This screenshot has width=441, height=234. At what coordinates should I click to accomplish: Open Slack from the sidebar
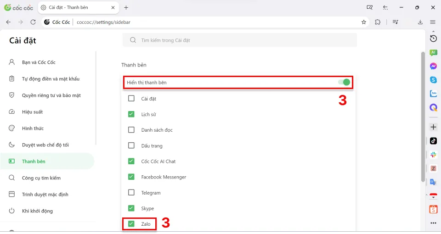(x=433, y=155)
